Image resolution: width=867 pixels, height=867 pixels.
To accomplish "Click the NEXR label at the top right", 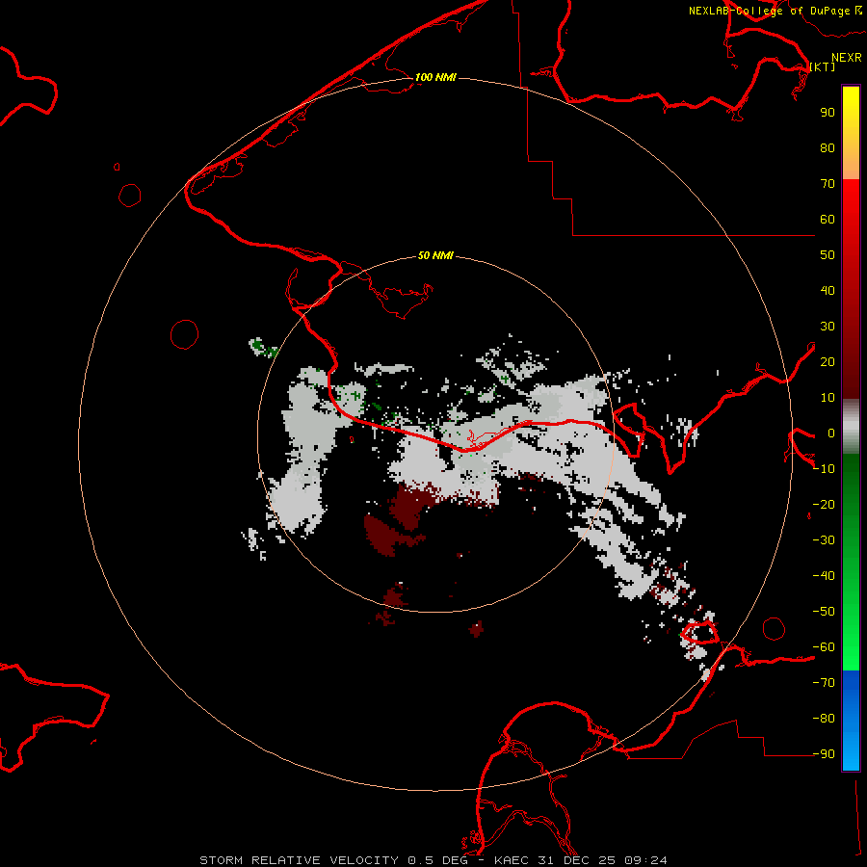I will pyautogui.click(x=847, y=58).
